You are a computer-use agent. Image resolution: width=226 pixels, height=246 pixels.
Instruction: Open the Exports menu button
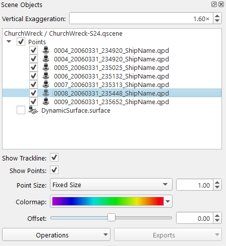(168, 235)
